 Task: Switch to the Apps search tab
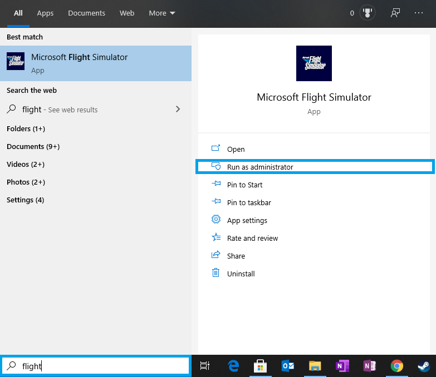(x=45, y=13)
